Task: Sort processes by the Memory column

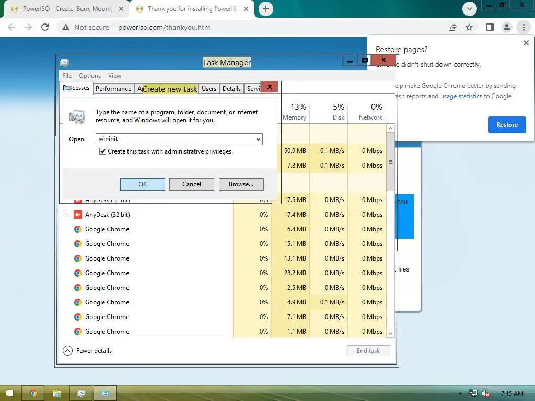Action: click(x=295, y=112)
